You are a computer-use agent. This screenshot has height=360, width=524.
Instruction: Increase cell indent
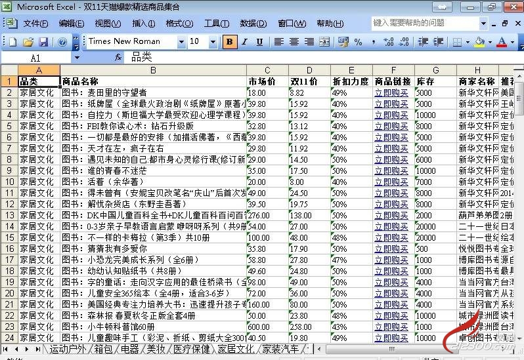438,42
